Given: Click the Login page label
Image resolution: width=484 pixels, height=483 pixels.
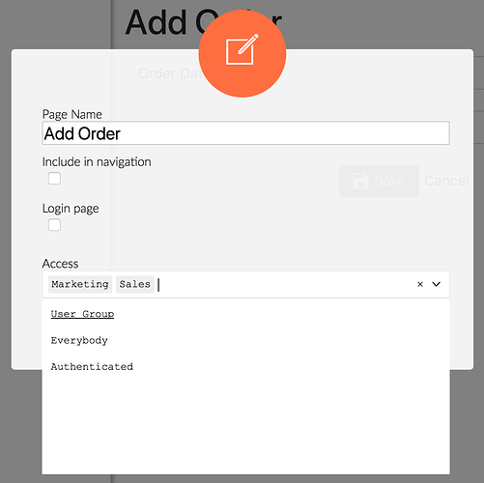Looking at the screenshot, I should click(x=71, y=209).
